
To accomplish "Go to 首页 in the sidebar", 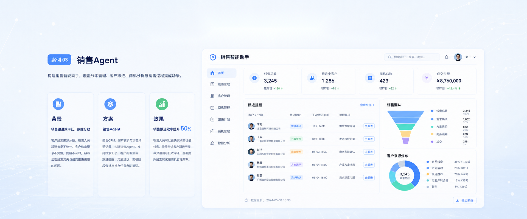I will pyautogui.click(x=222, y=73).
